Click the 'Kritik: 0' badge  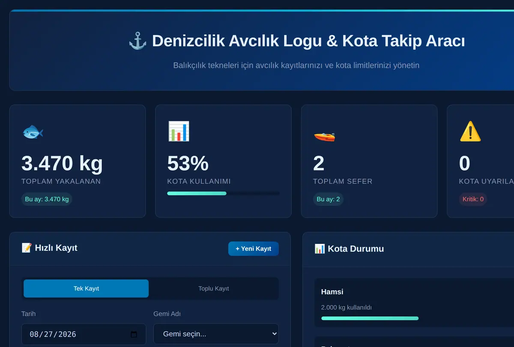click(473, 199)
